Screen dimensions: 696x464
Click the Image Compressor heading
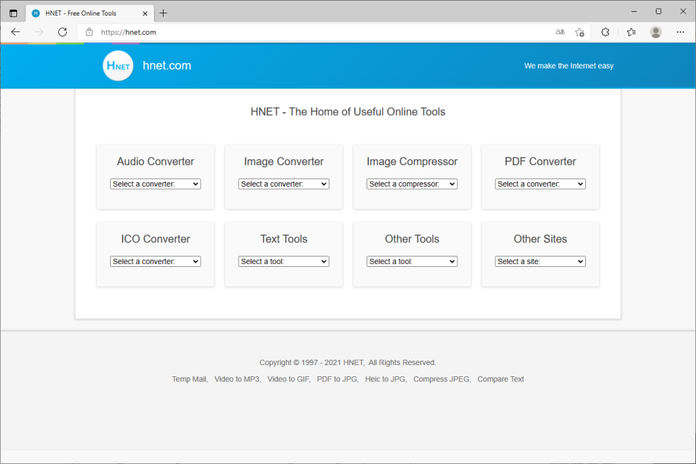pyautogui.click(x=412, y=161)
